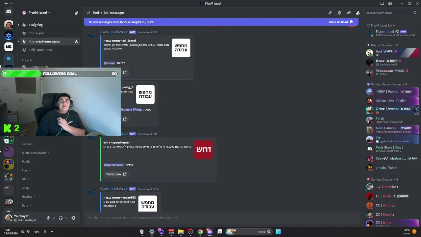Open the NS server icon

pyautogui.click(x=9, y=47)
